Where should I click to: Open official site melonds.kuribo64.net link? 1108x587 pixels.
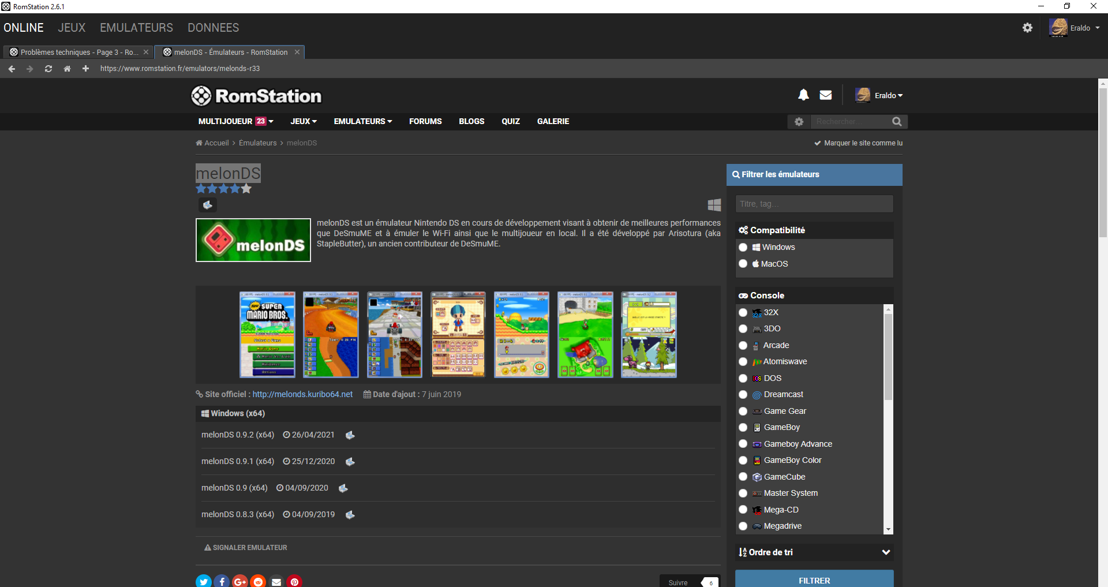click(302, 394)
